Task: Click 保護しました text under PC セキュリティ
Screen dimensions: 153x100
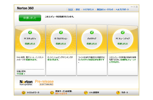Action: 30,44
